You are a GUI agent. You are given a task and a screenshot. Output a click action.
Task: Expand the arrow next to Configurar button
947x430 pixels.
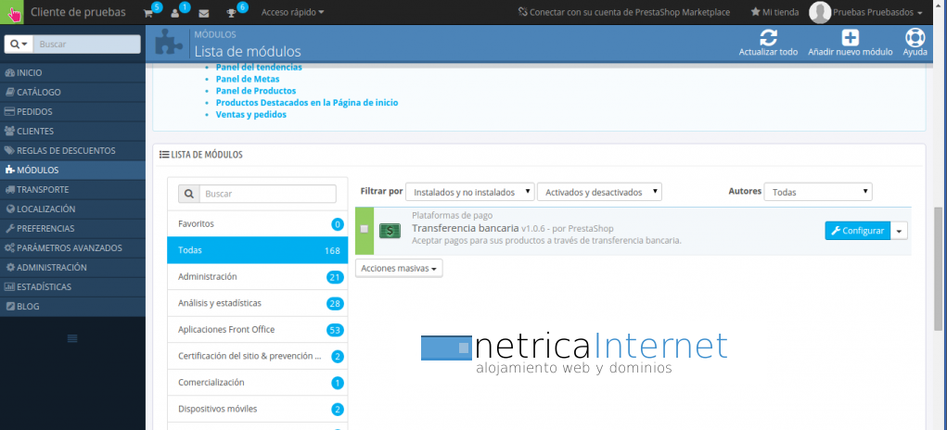pos(900,231)
